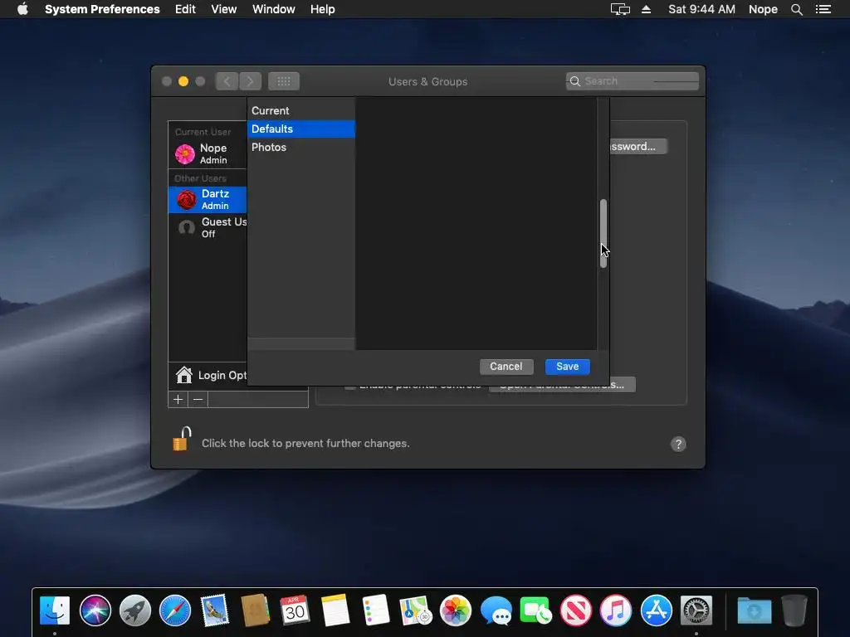Select Defaults in picture source list
The width and height of the screenshot is (850, 637).
click(x=301, y=129)
